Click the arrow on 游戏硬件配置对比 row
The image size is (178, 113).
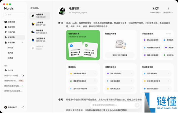(x=95, y=73)
